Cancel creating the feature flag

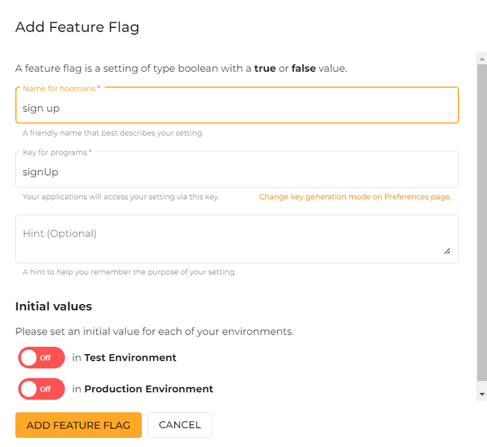(180, 424)
